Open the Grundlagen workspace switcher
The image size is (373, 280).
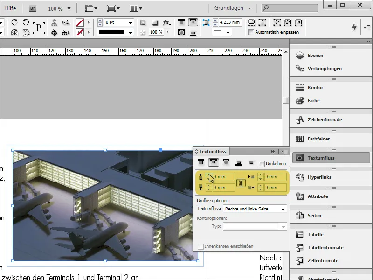tap(232, 8)
